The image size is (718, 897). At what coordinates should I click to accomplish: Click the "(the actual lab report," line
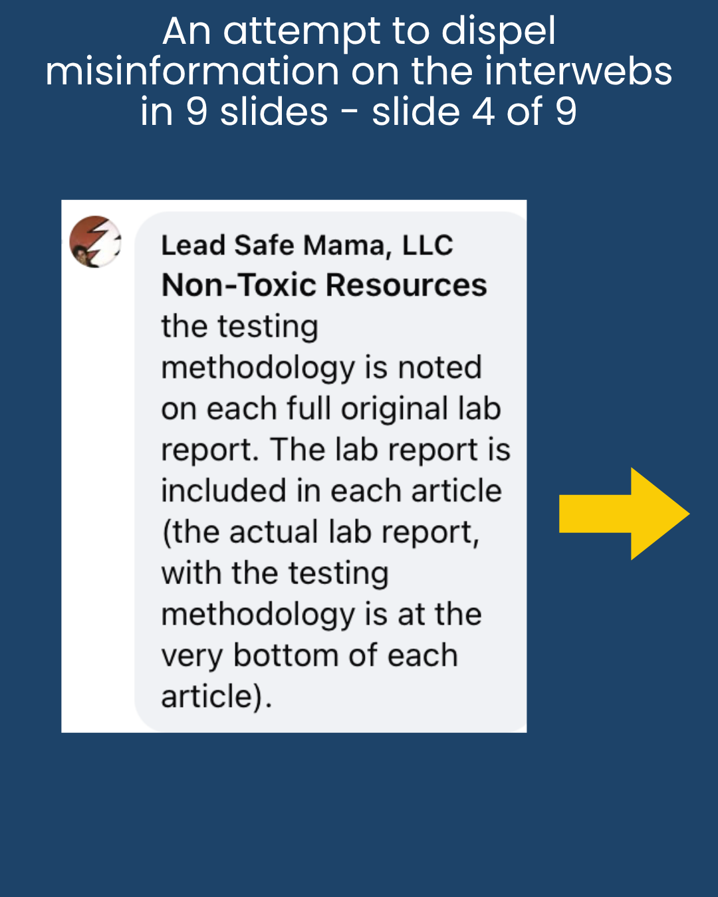point(320,532)
